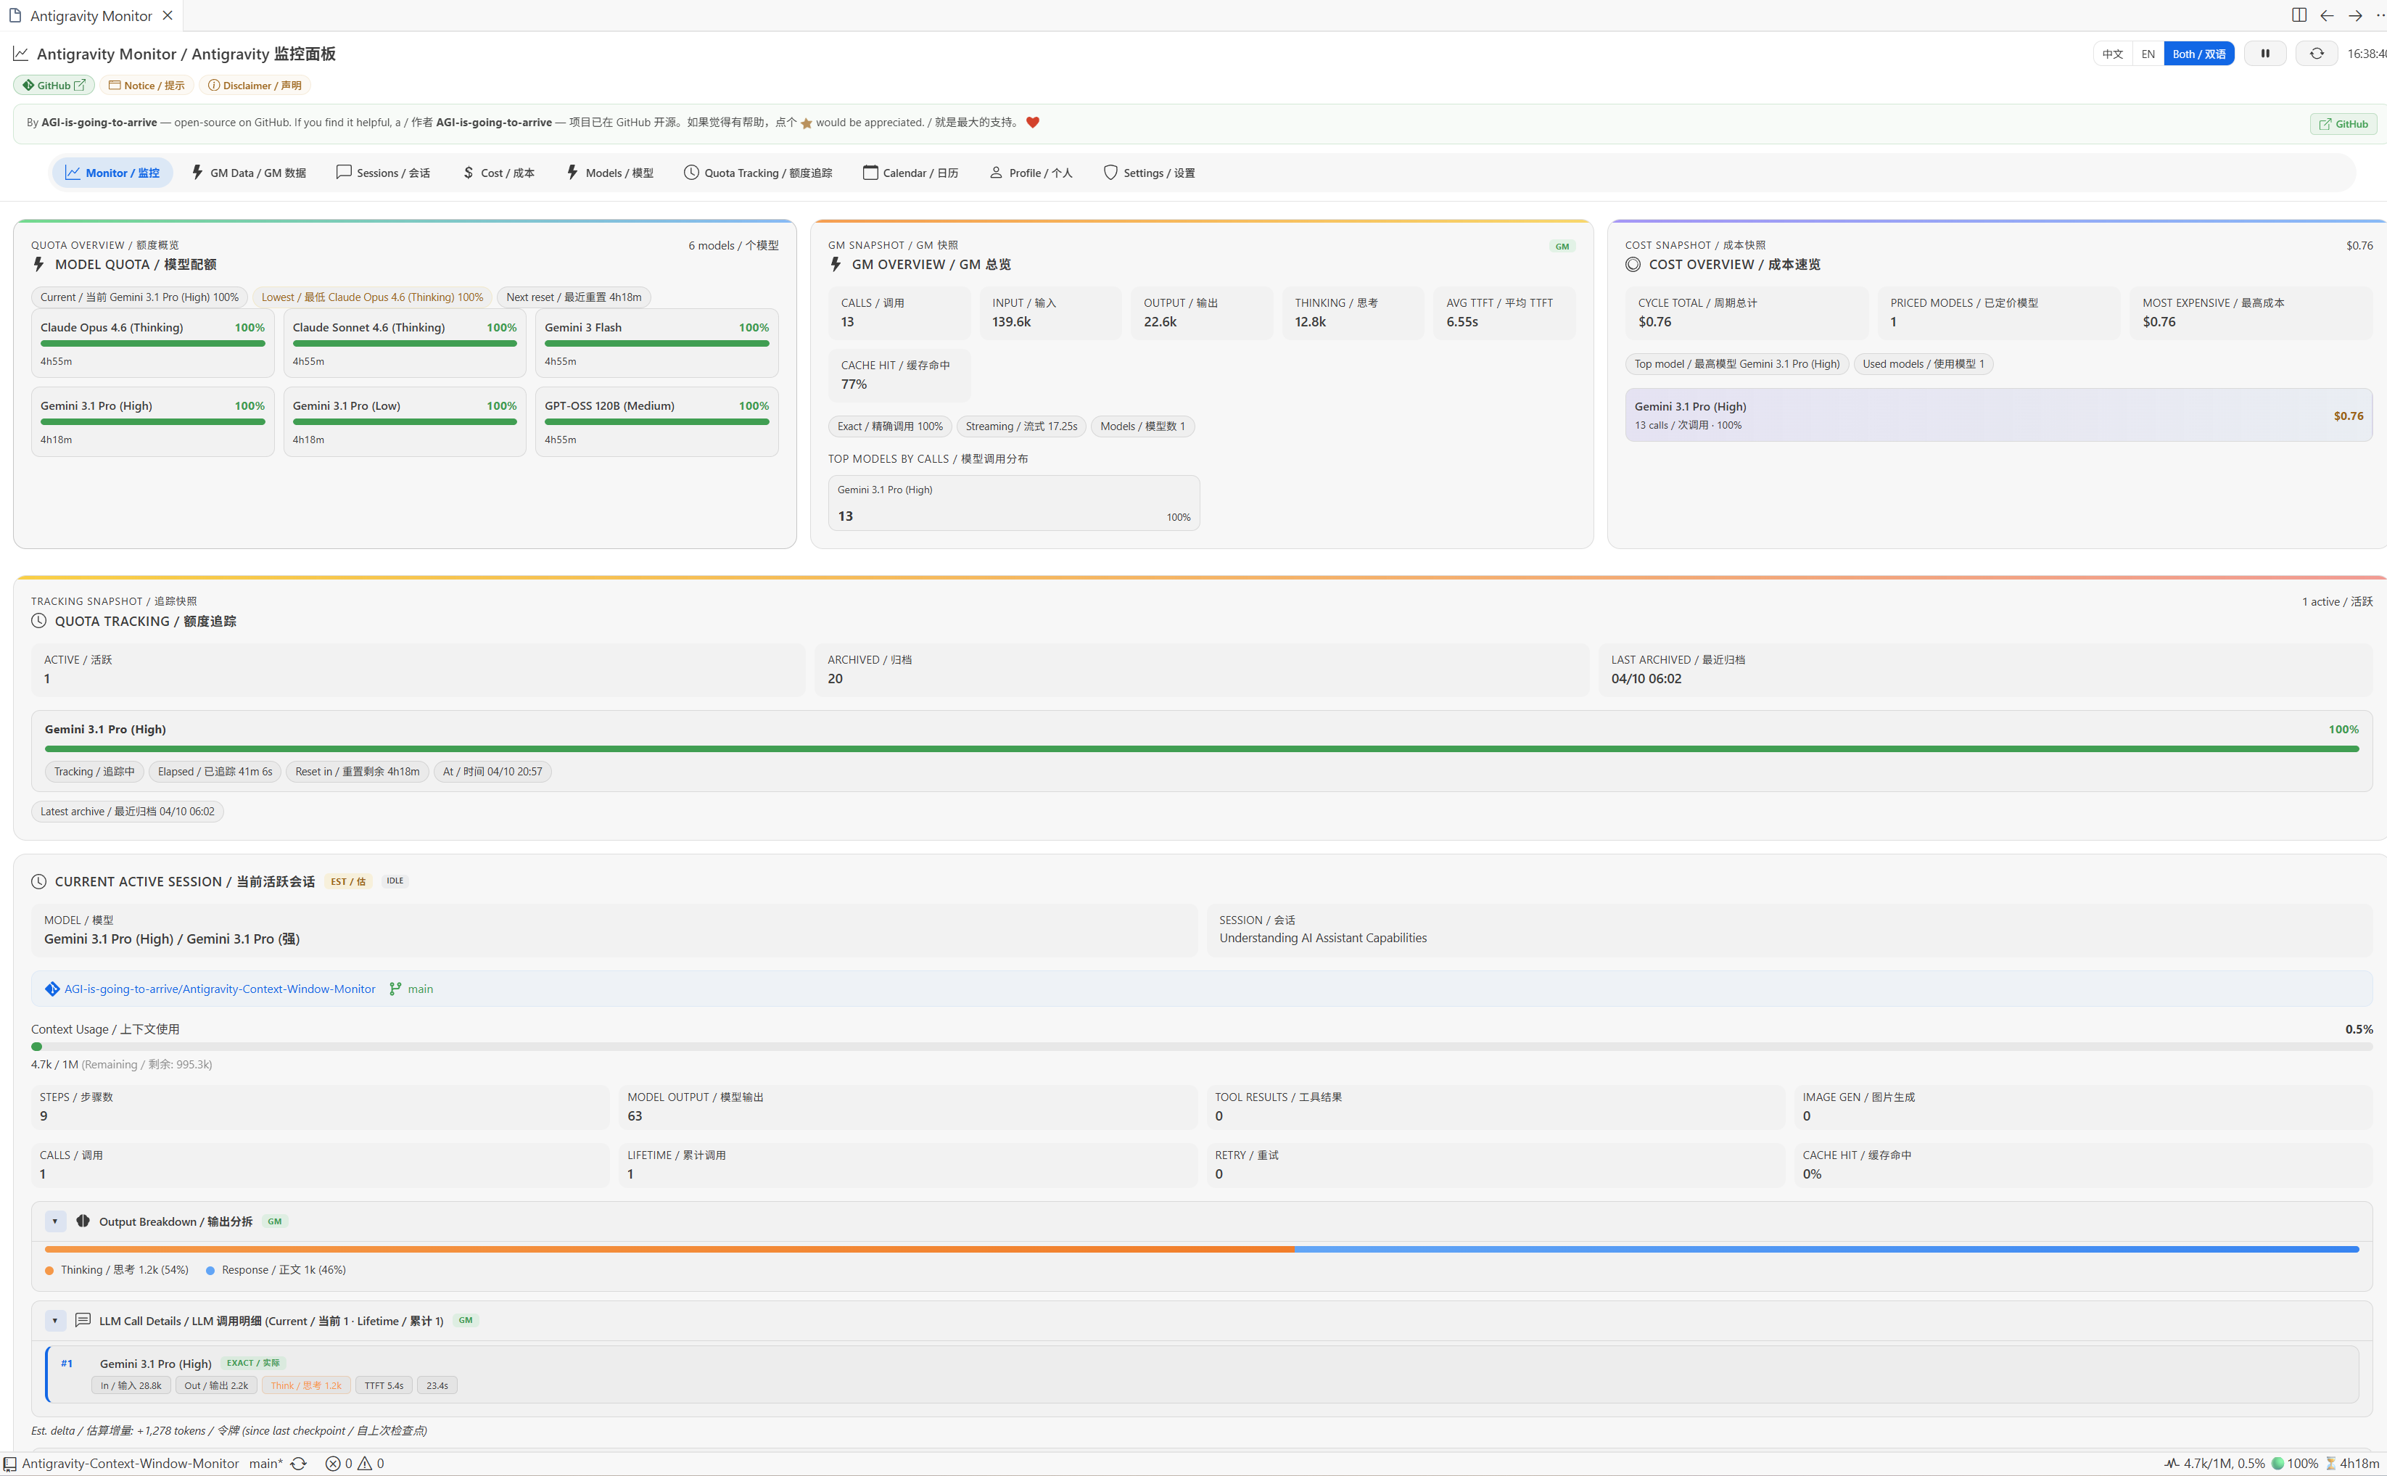Screen dimensions: 2387x1476
Task: Click the circle icon beside COST OVERVIEW
Action: [1633, 265]
